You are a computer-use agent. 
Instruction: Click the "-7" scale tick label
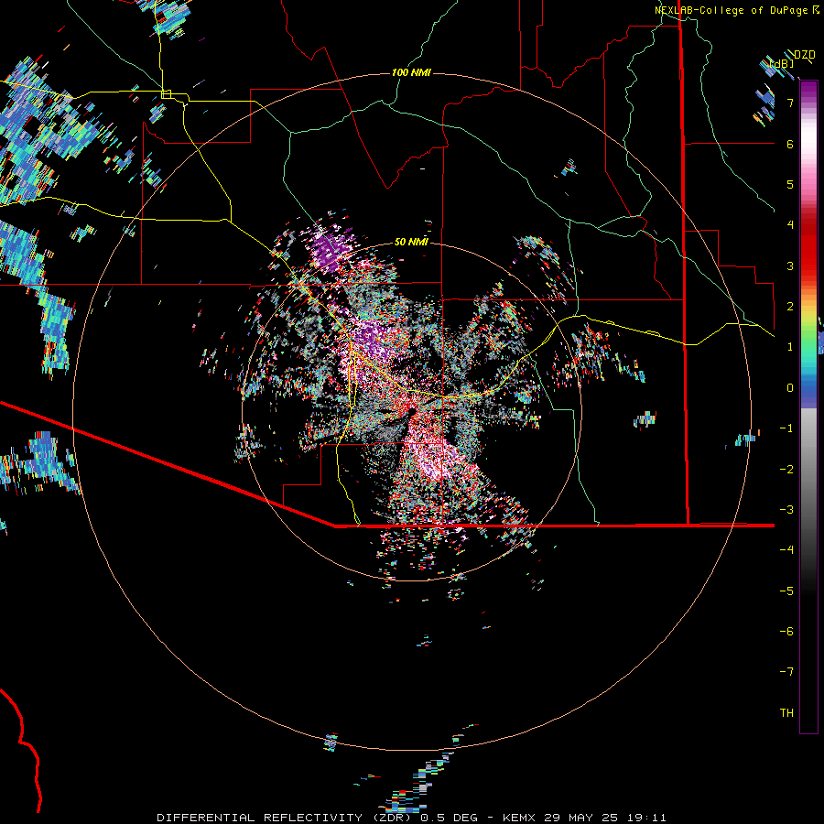coord(786,672)
